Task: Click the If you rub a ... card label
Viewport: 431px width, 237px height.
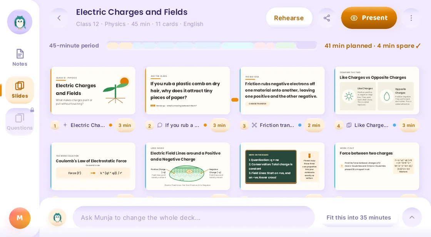Action: point(182,125)
